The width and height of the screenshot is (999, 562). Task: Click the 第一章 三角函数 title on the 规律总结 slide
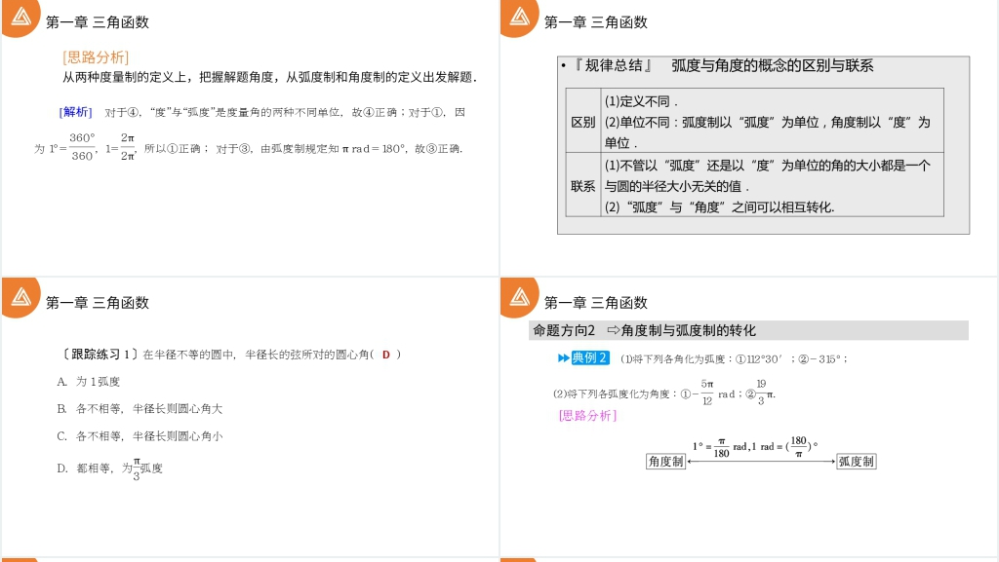[596, 22]
